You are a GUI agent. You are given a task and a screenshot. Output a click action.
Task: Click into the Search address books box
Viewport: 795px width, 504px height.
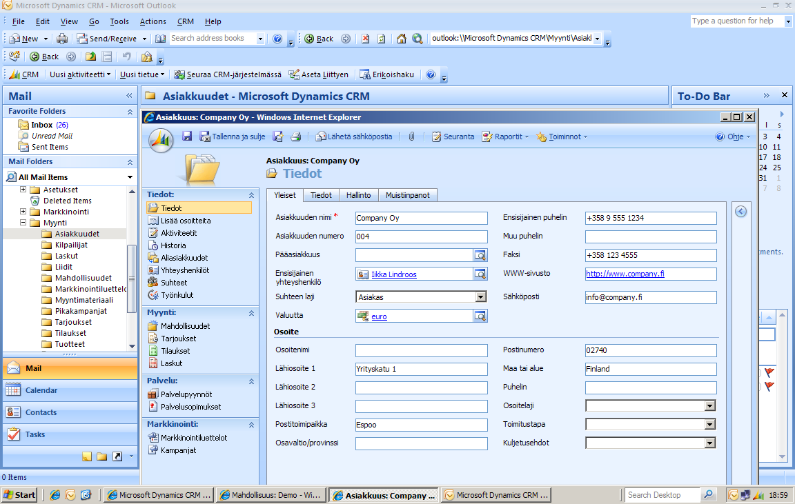pos(213,39)
